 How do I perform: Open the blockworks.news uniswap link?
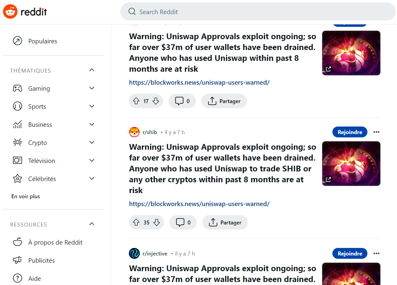[x=199, y=204]
